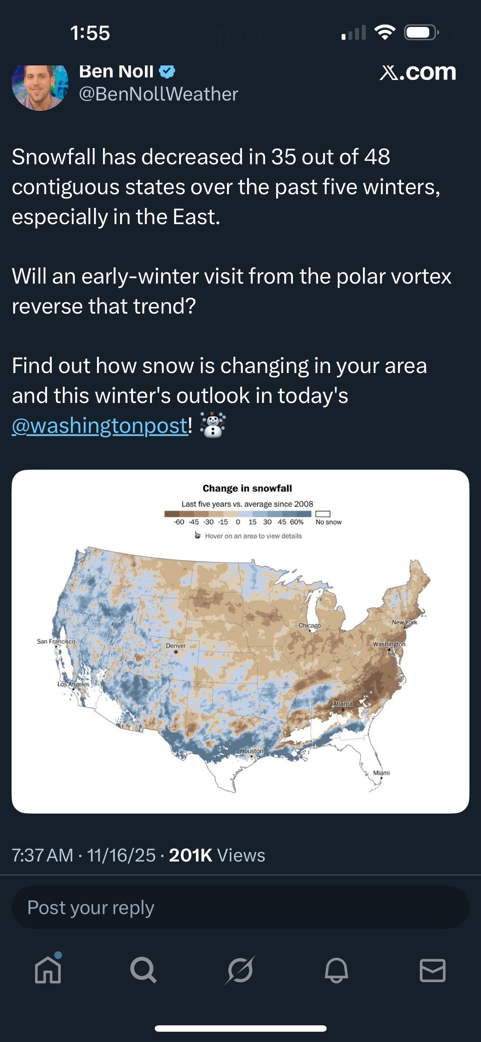Tap Ben Noll's profile picture
The width and height of the screenshot is (481, 1042).
(x=40, y=87)
